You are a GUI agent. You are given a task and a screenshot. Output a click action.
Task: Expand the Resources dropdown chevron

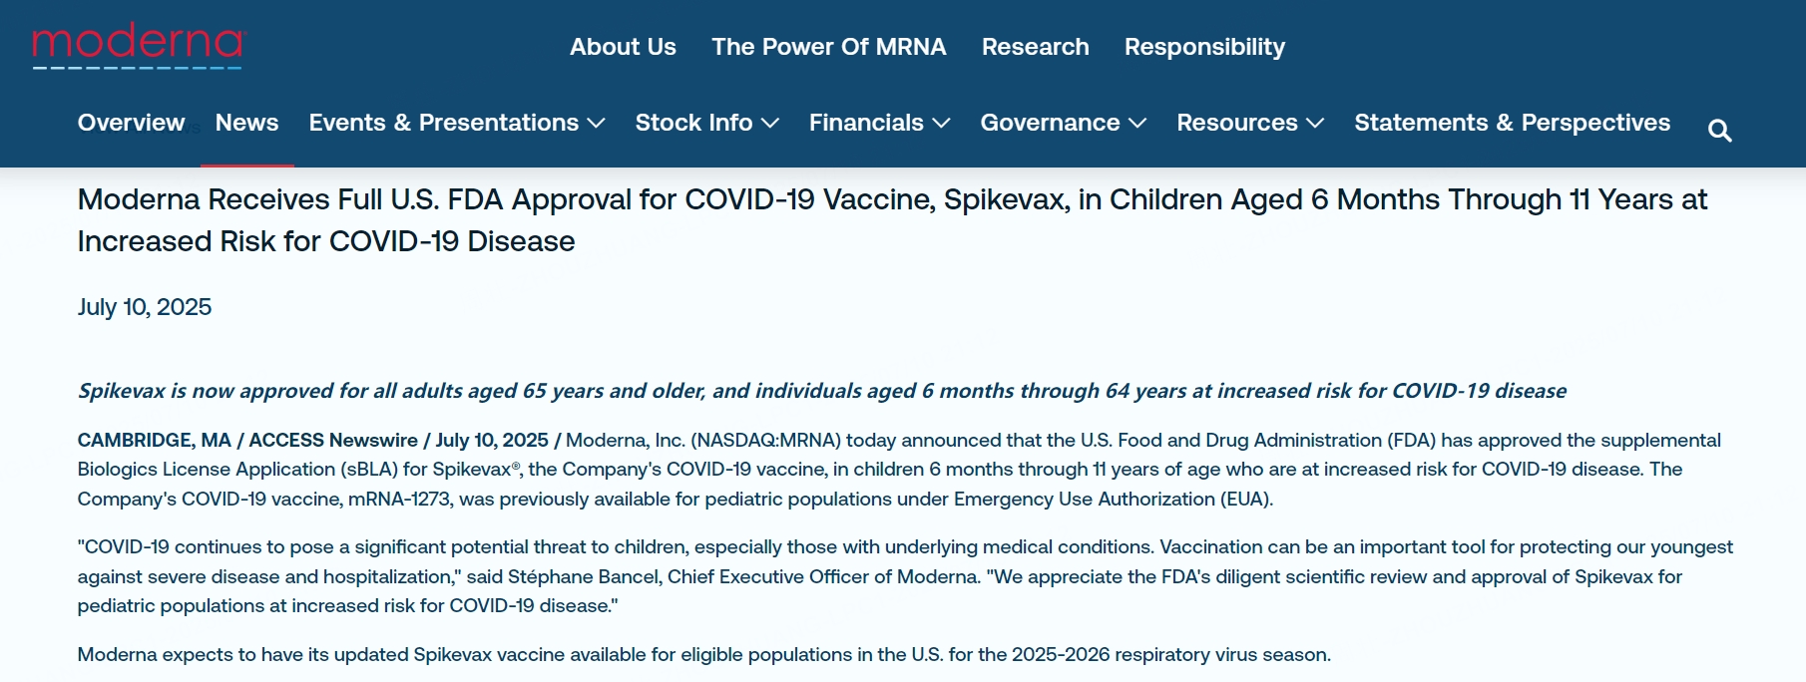pos(1315,123)
